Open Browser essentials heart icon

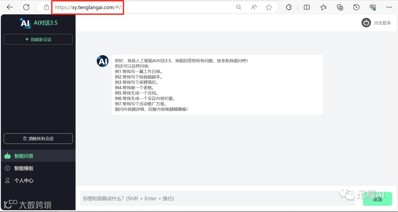point(373,7)
